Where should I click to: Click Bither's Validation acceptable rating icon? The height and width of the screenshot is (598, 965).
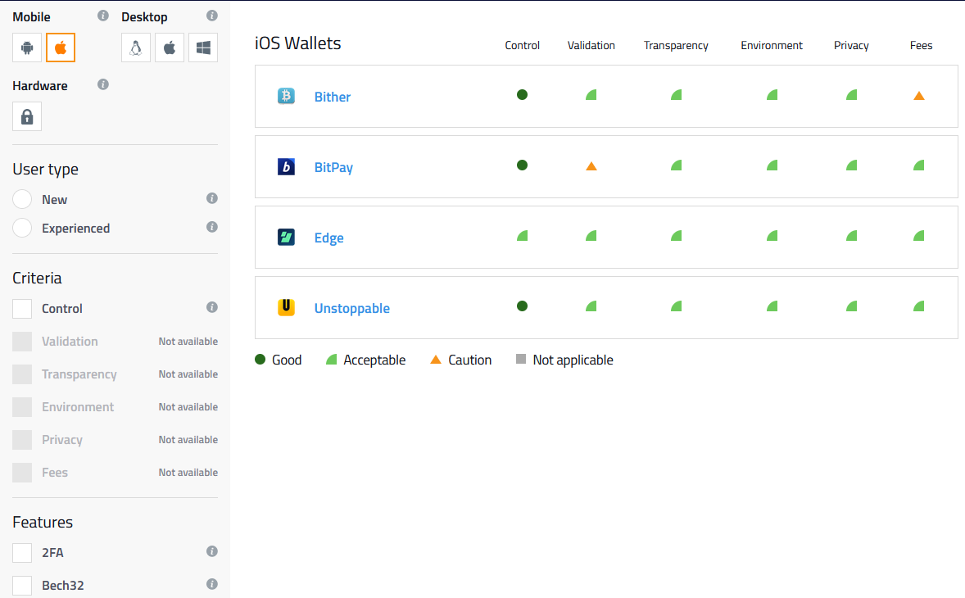591,95
